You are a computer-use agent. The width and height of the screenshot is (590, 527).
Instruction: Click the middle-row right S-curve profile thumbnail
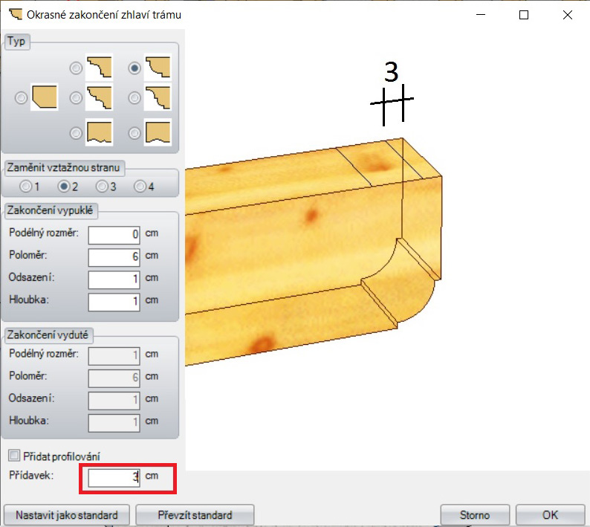tap(158, 97)
